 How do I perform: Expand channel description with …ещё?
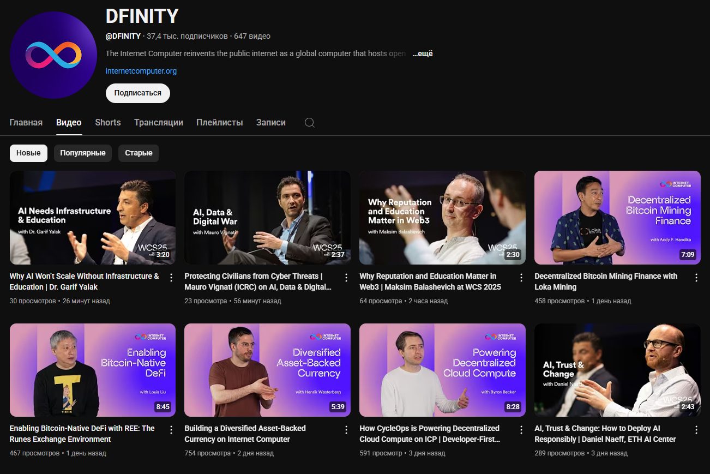[422, 54]
